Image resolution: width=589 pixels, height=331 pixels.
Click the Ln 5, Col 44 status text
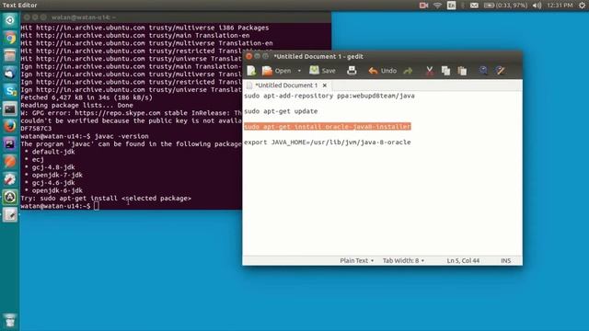point(463,260)
